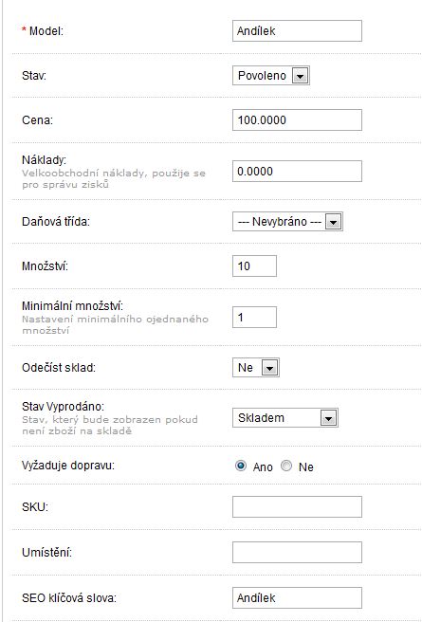Select the Ano radio for Vyžaduje dopravu

click(241, 466)
